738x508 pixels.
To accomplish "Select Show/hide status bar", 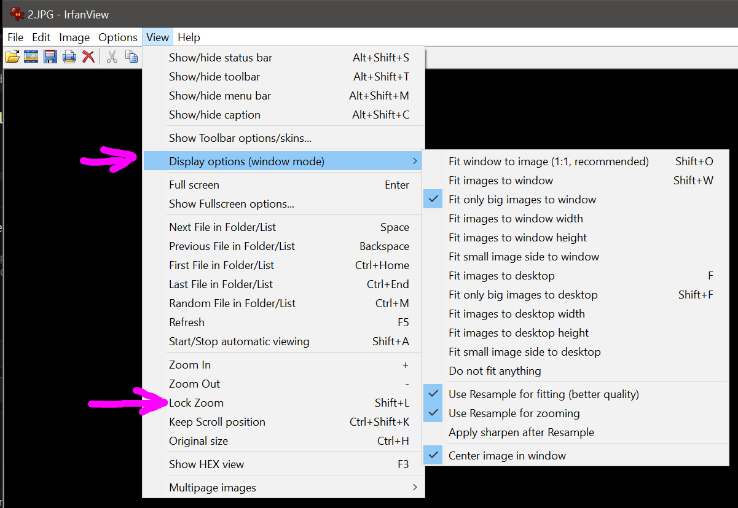I will [x=283, y=58].
